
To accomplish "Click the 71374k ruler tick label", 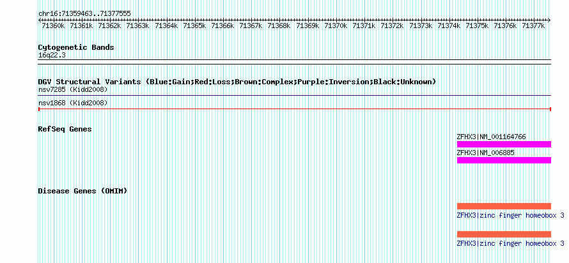I will click(449, 26).
